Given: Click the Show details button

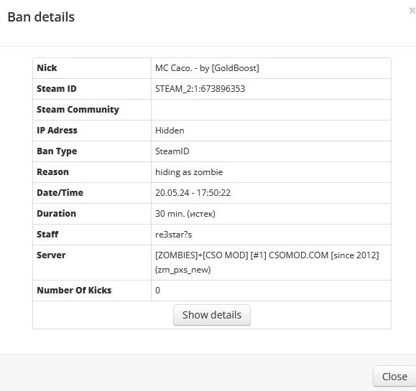Looking at the screenshot, I should 212,315.
